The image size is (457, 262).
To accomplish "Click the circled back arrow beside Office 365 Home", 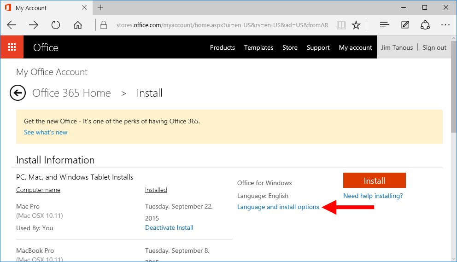I will (x=18, y=93).
